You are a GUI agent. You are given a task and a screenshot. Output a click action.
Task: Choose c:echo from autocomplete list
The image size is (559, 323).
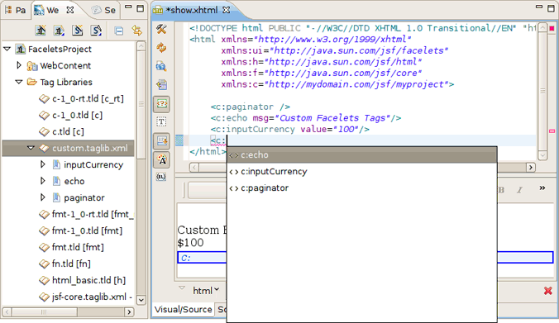pos(362,155)
